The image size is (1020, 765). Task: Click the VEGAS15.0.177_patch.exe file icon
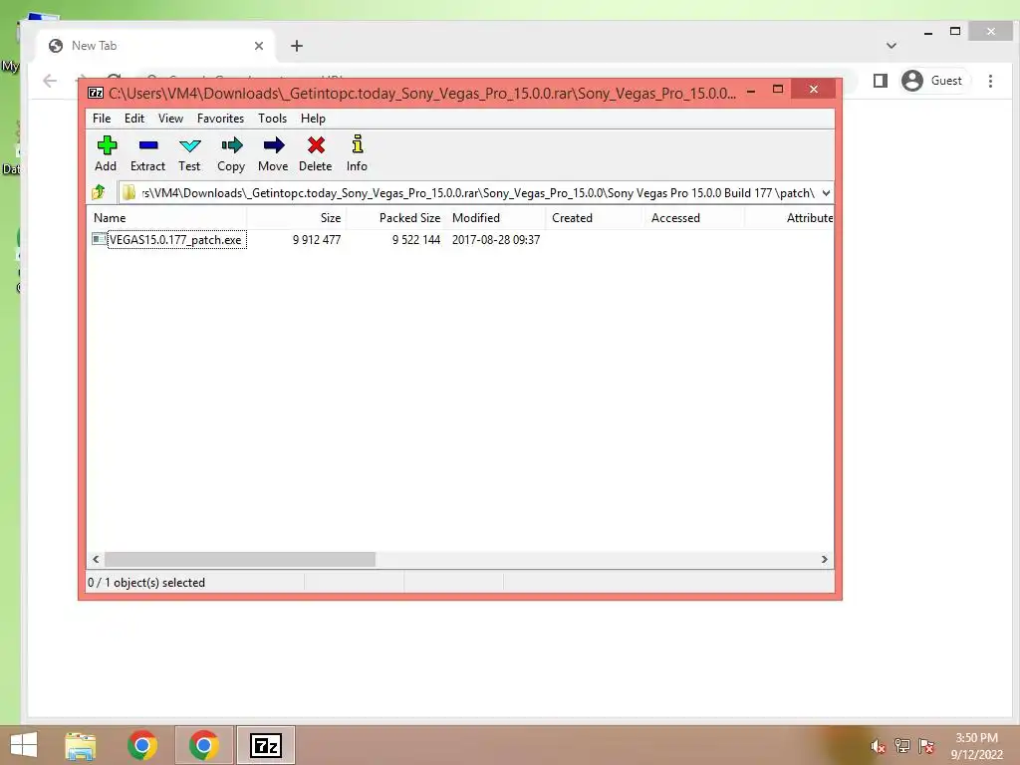coord(99,239)
